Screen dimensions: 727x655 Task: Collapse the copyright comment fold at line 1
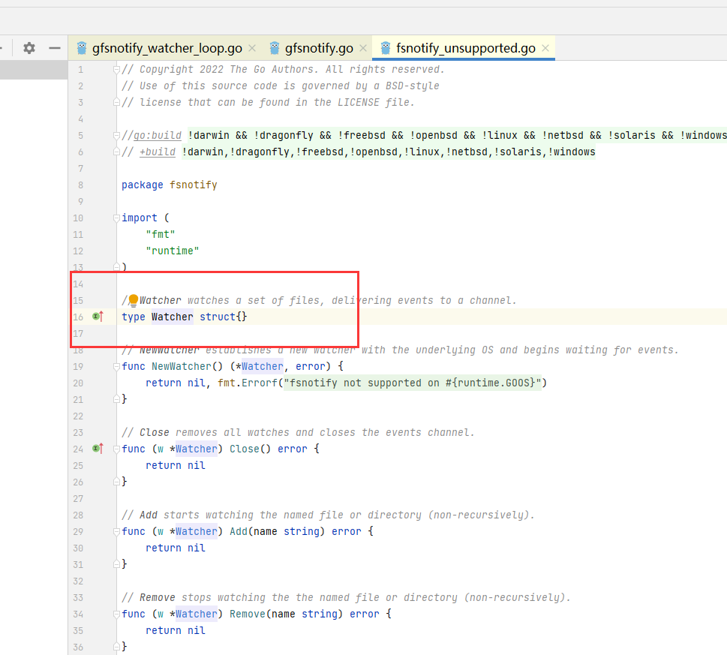pyautogui.click(x=116, y=70)
